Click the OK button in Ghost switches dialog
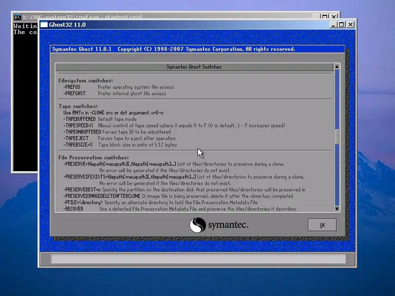 (x=322, y=225)
